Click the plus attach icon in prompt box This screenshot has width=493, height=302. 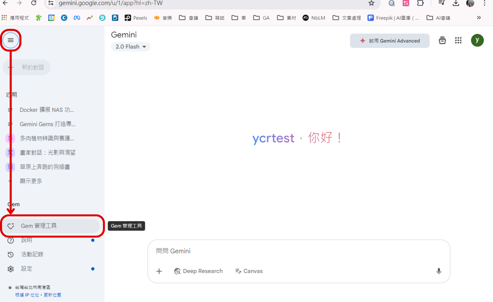point(159,271)
